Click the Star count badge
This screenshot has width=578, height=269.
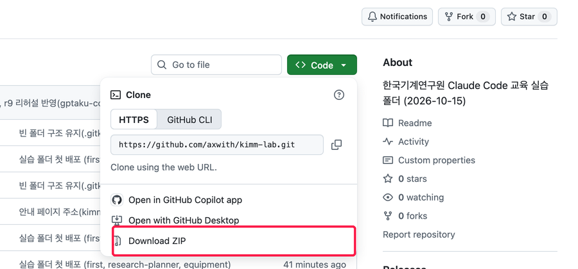pos(545,17)
